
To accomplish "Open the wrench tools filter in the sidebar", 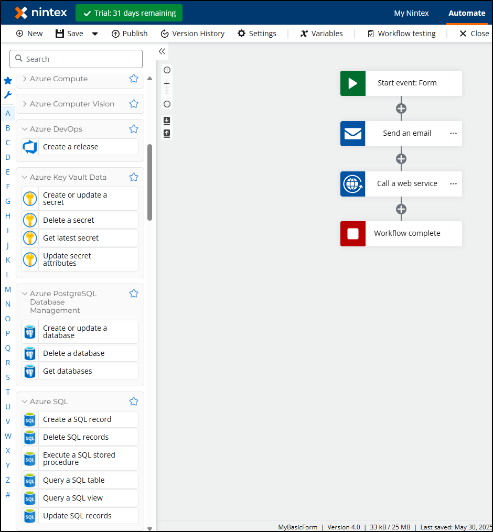I will [x=8, y=95].
